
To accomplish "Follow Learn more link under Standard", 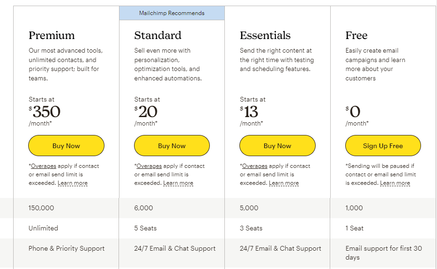I will point(178,183).
